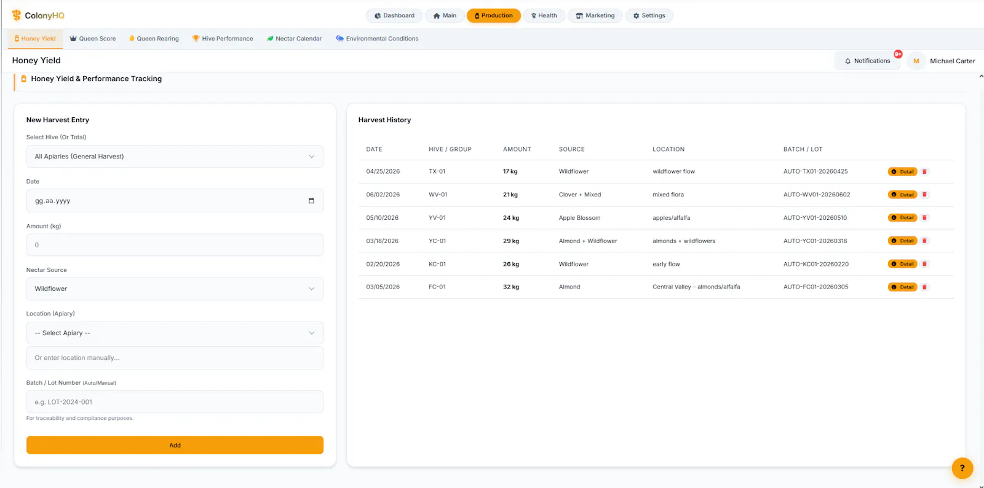Click the manual location entry field
984x488 pixels.
[x=175, y=358]
